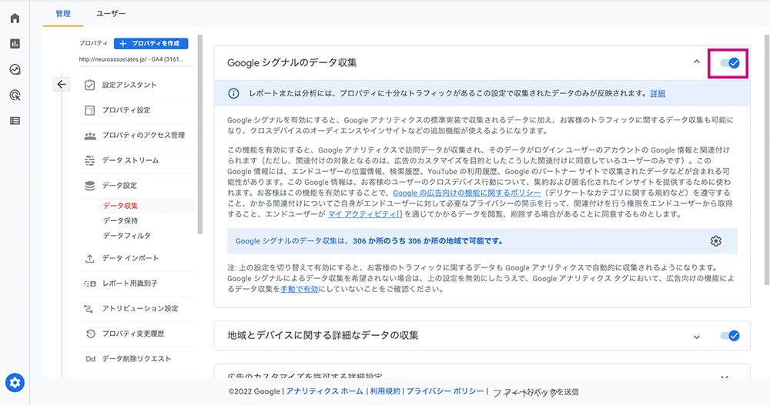Image resolution: width=770 pixels, height=406 pixels.
Task: Select the 管理 tab
Action: tap(63, 14)
